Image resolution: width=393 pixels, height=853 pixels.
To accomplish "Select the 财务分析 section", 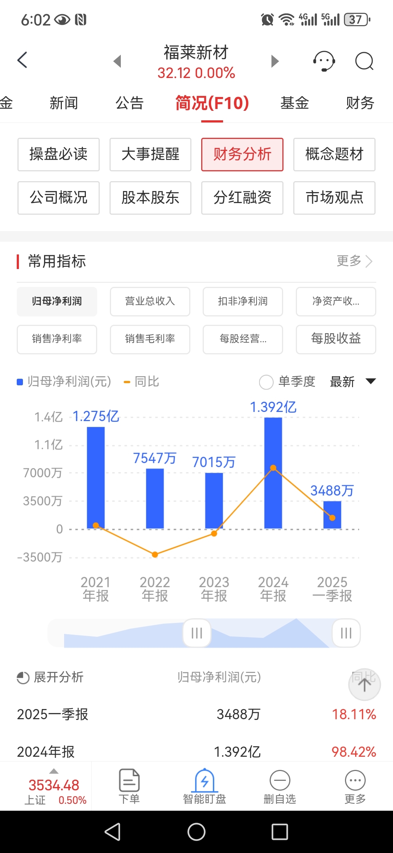I will (242, 155).
